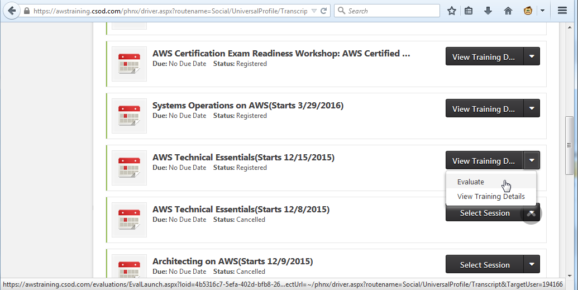Open the URL history dropdown arrow

(314, 11)
